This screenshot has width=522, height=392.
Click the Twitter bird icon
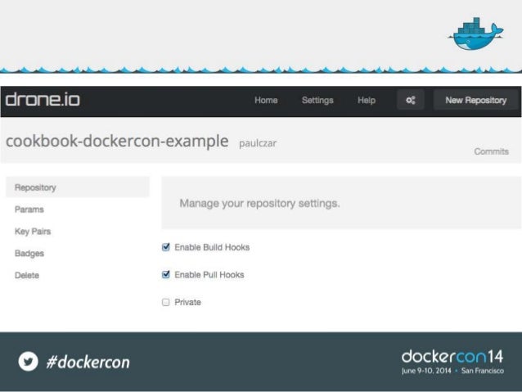coord(29,362)
